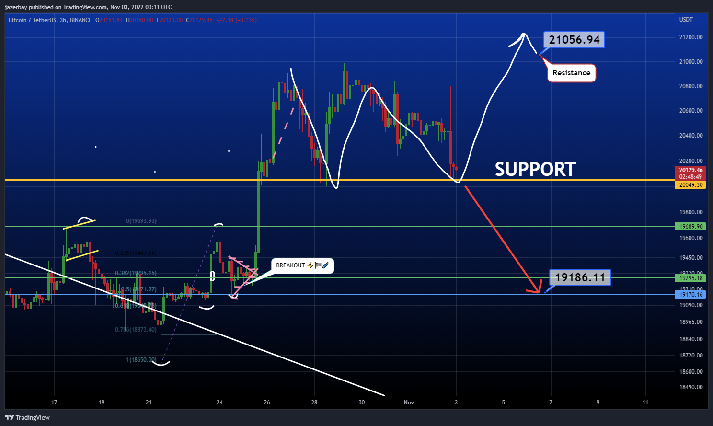Click the Fibonacci 1(18650.00) level label

141,360
